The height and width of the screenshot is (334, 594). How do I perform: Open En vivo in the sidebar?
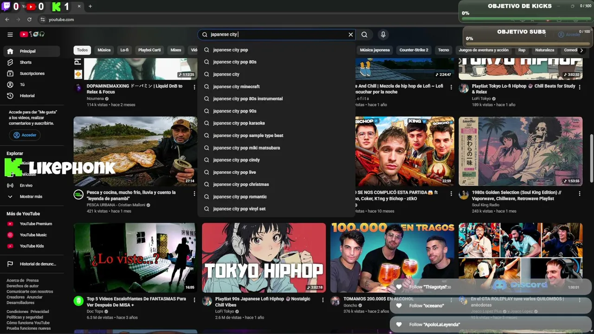click(32, 185)
